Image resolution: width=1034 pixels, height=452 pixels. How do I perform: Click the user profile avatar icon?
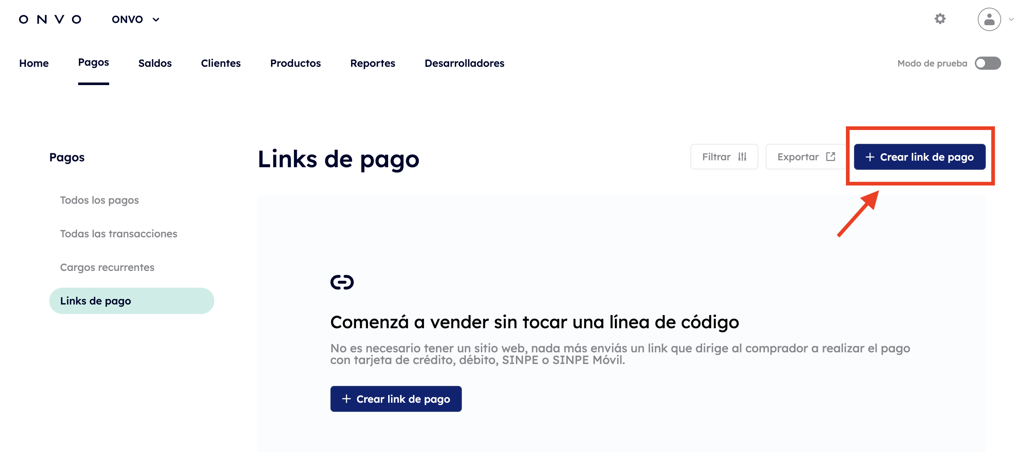point(989,19)
